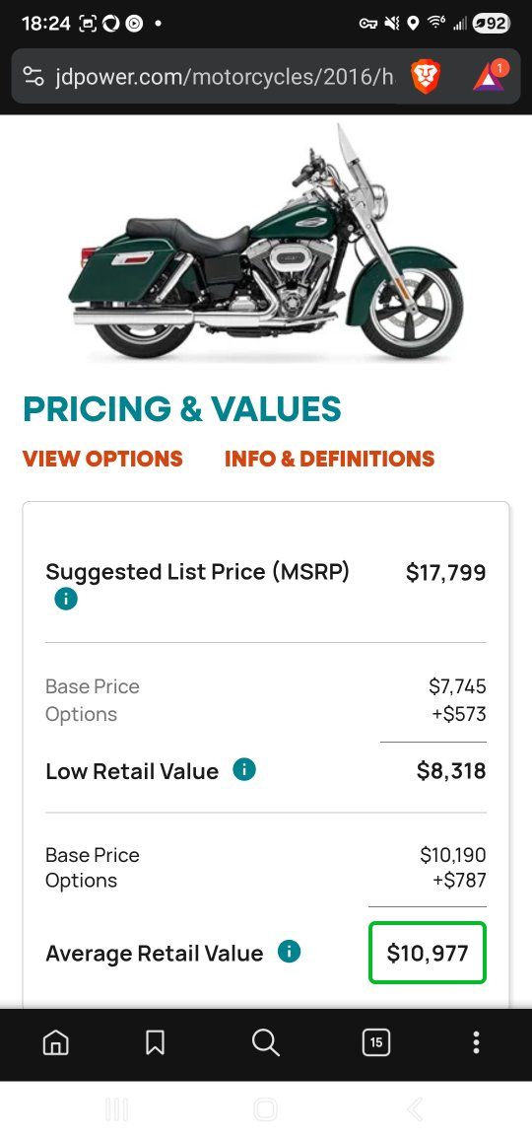Tap the Brave Shields lion icon
This screenshot has height=1142, width=532.
(426, 77)
